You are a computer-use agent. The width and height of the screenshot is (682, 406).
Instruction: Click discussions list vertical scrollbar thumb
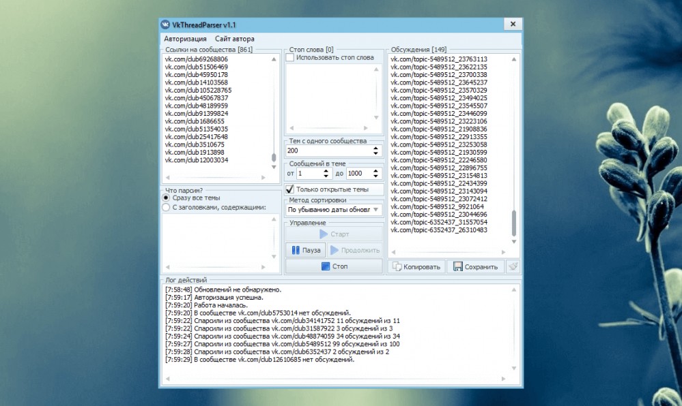click(x=513, y=223)
